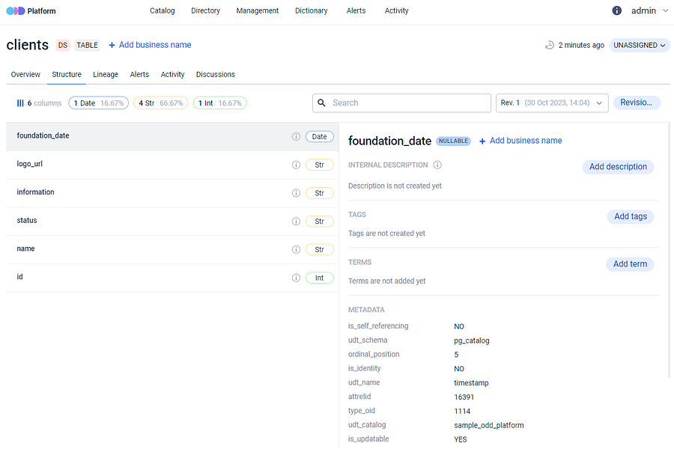Open the admin user dropdown
This screenshot has width=674, height=464.
(x=649, y=11)
